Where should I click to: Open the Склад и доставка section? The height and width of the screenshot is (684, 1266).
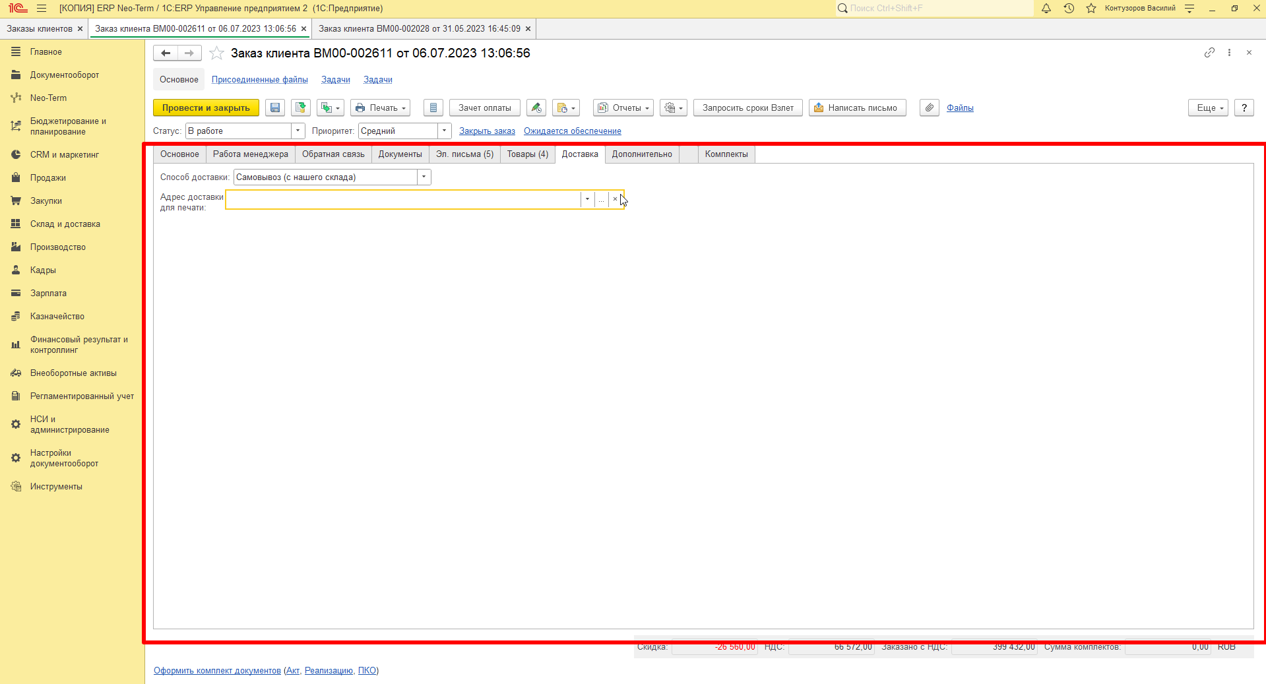pyautogui.click(x=65, y=224)
